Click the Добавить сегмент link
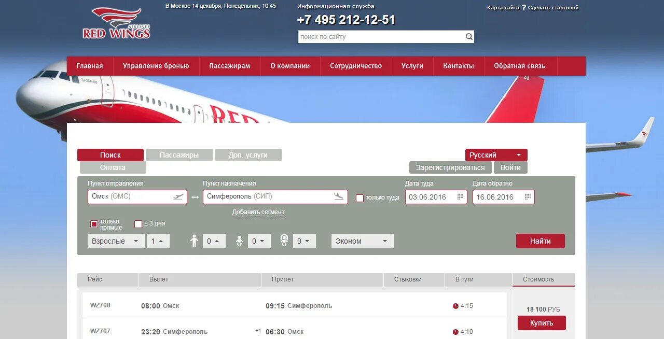Screen dimensions: 664x339 tap(258, 212)
